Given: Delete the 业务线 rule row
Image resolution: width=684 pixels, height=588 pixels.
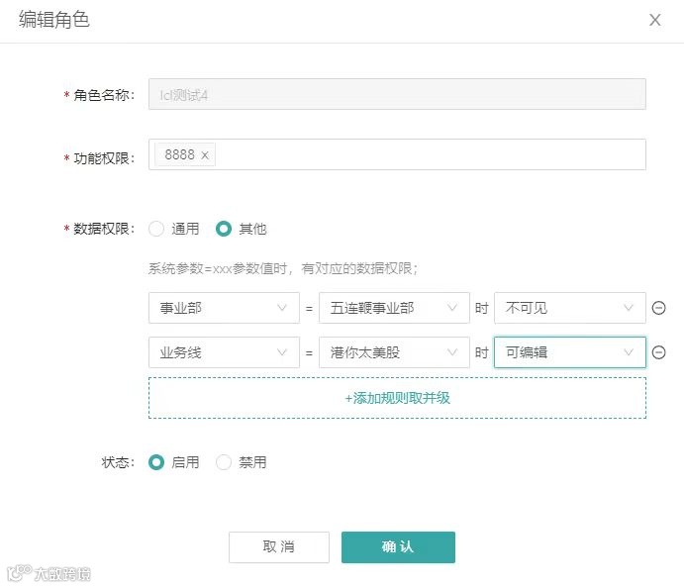Looking at the screenshot, I should [658, 352].
